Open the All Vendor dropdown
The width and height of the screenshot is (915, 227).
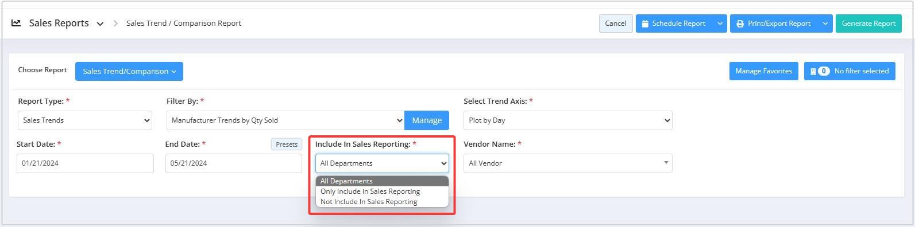coord(567,163)
